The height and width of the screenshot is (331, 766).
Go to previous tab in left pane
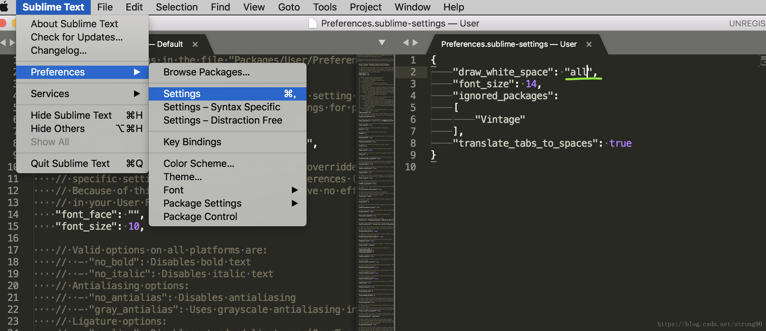3,43
